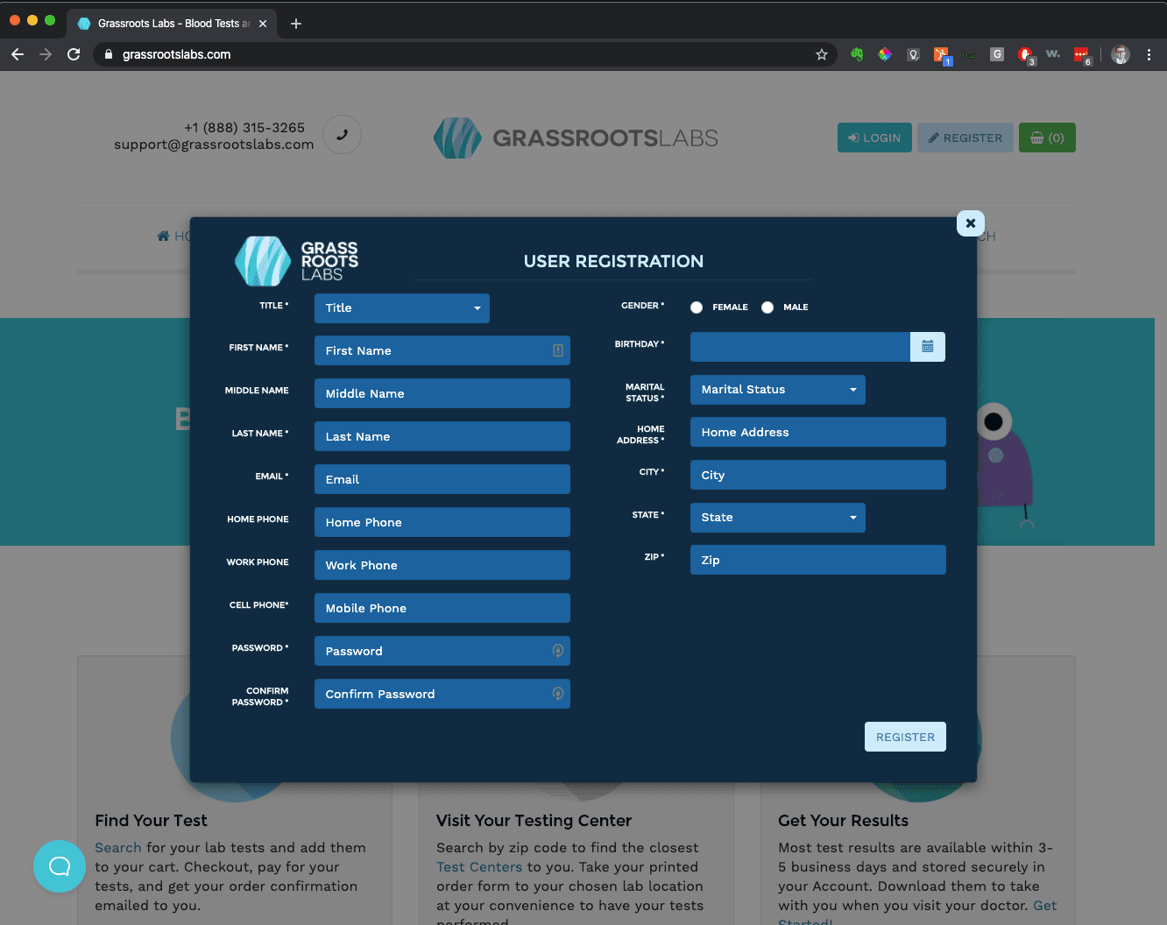Bookmark this page with the star icon
1167x925 pixels.
(821, 54)
